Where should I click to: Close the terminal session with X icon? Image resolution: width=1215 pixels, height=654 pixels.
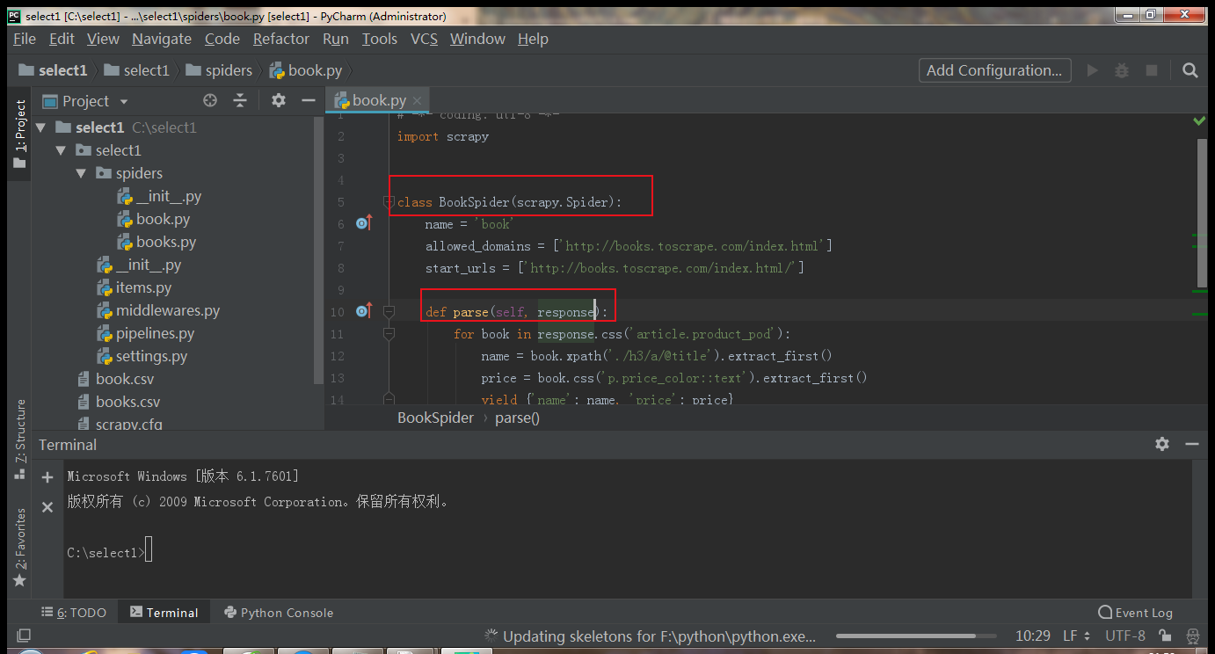point(47,507)
